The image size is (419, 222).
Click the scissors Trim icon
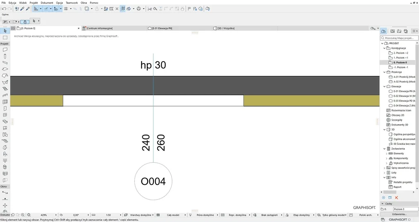tap(150, 9)
